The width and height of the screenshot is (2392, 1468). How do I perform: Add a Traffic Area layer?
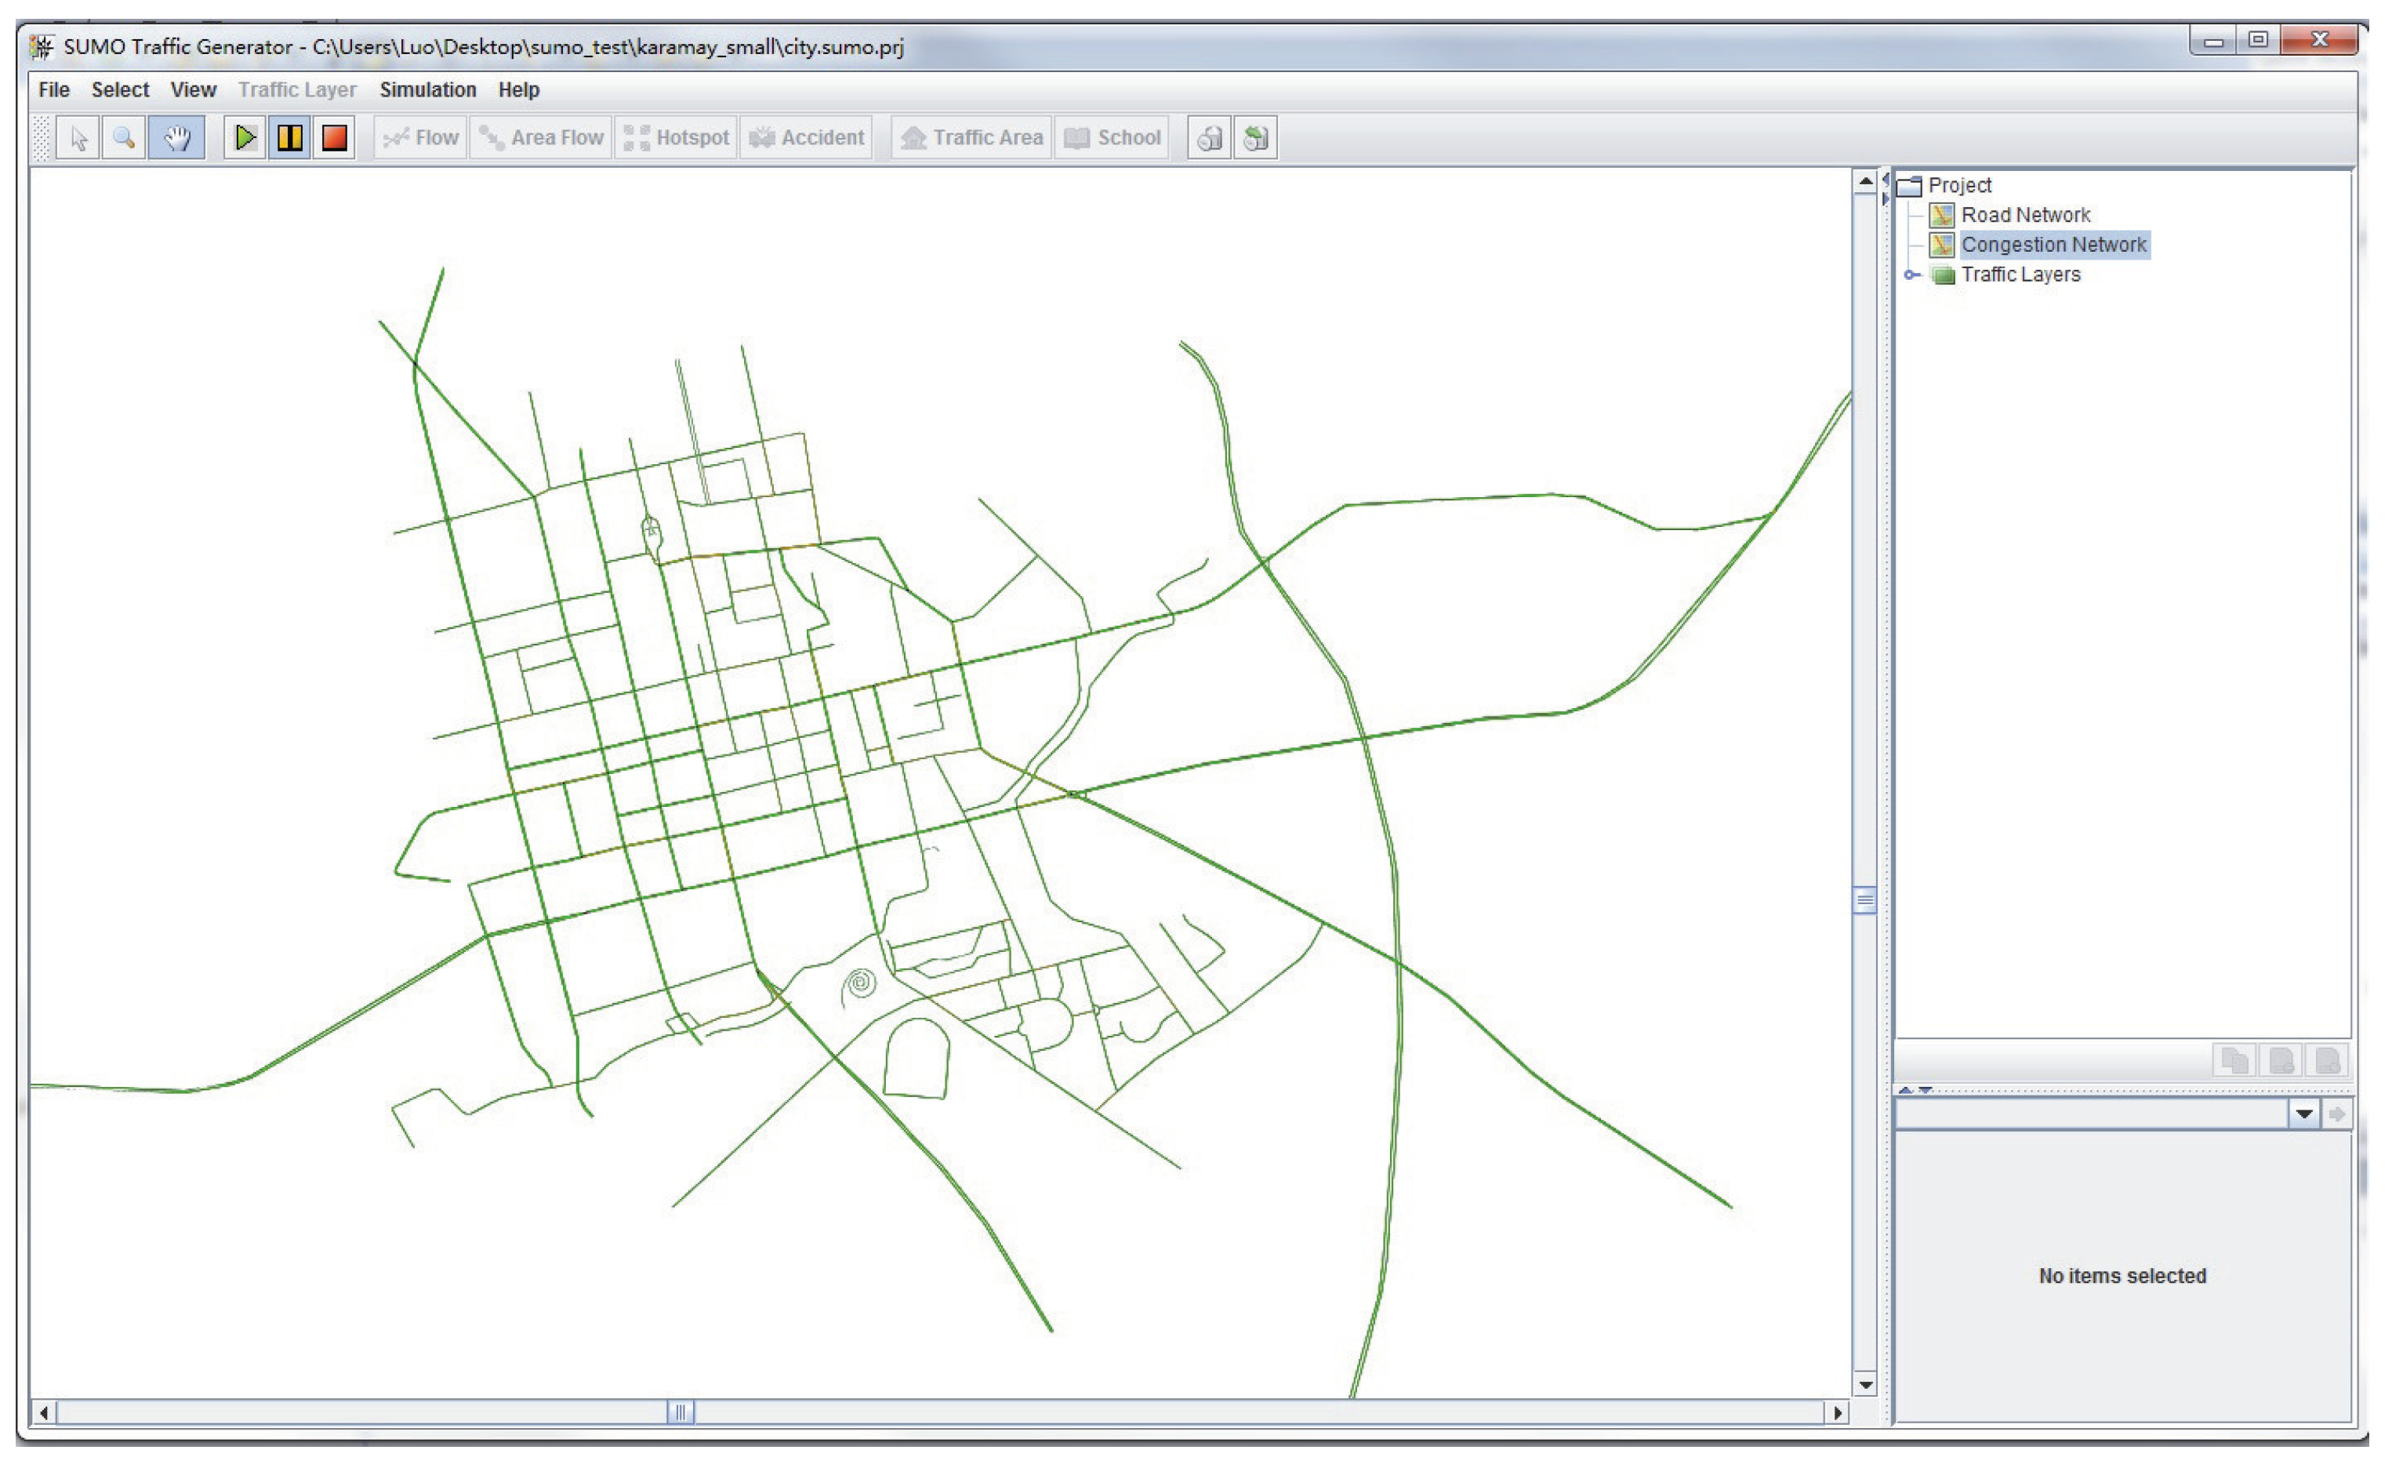[x=971, y=138]
